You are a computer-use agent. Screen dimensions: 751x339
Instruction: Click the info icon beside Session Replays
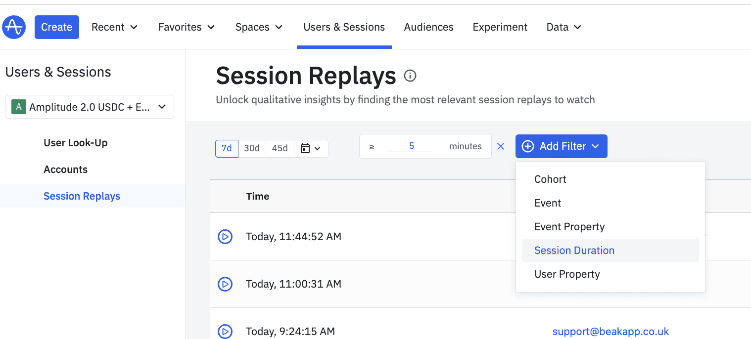pos(410,76)
